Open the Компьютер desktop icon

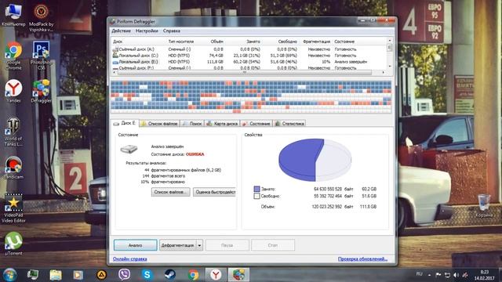pyautogui.click(x=13, y=16)
